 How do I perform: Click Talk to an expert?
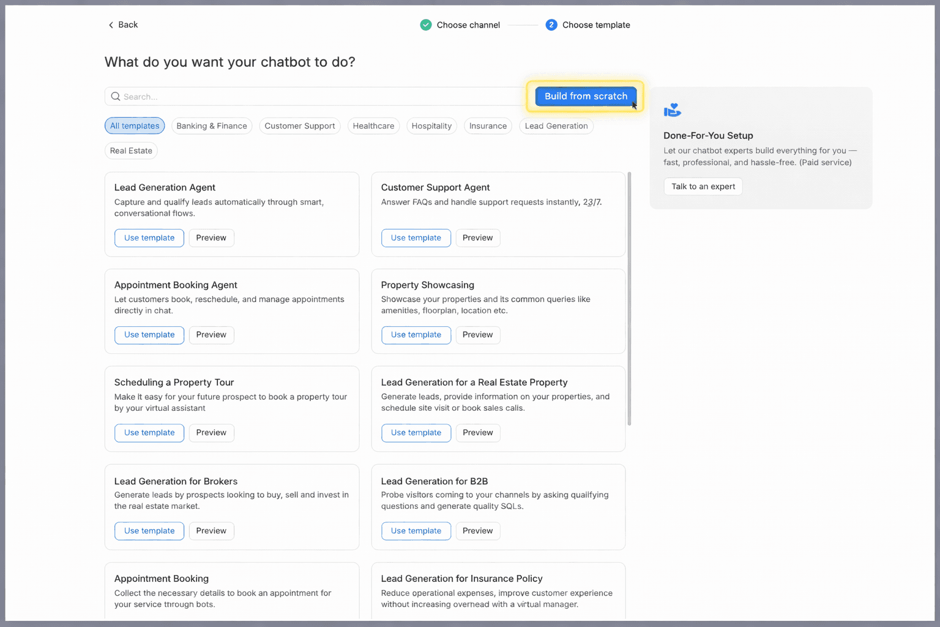click(x=703, y=187)
